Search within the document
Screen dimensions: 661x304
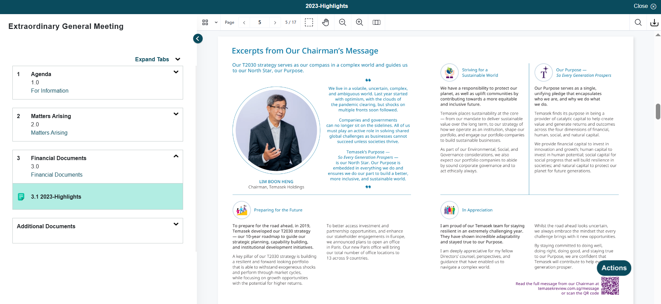click(638, 22)
